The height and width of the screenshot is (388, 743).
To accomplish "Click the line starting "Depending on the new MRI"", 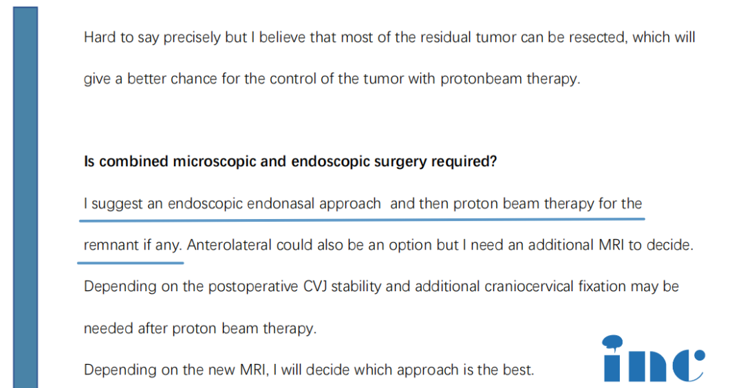I will pyautogui.click(x=308, y=369).
